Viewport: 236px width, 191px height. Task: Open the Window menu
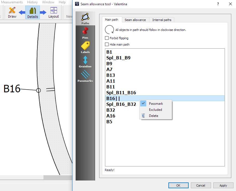48,2
